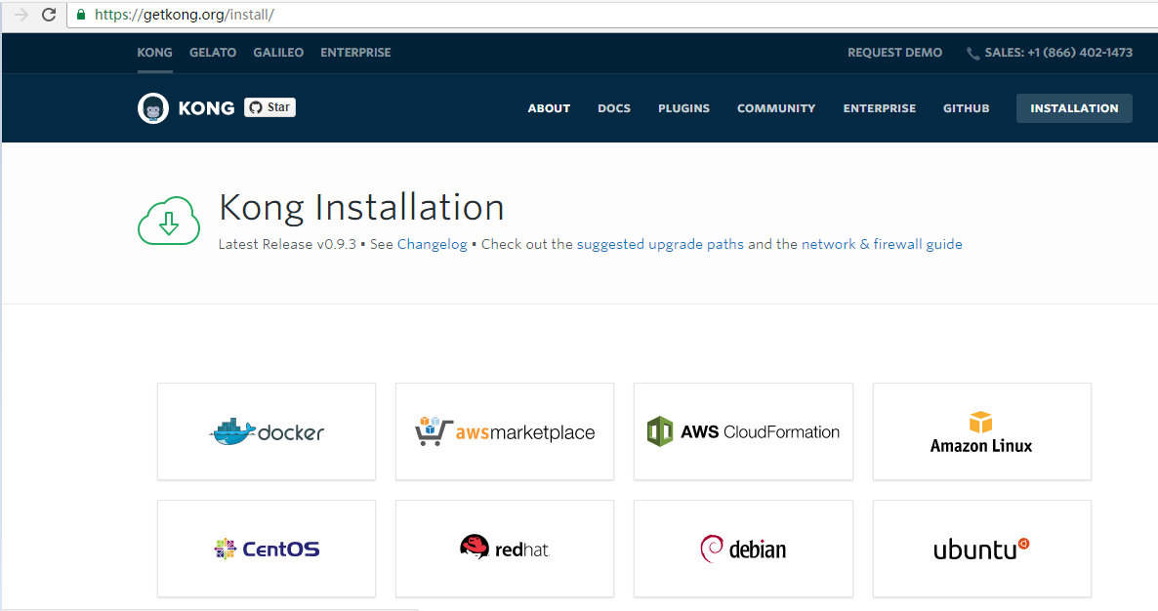
Task: Open the PLUGINS menu item
Action: [683, 108]
